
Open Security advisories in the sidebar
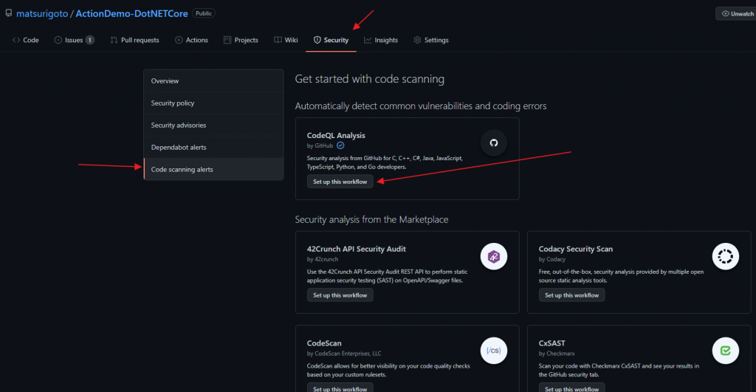(213, 125)
